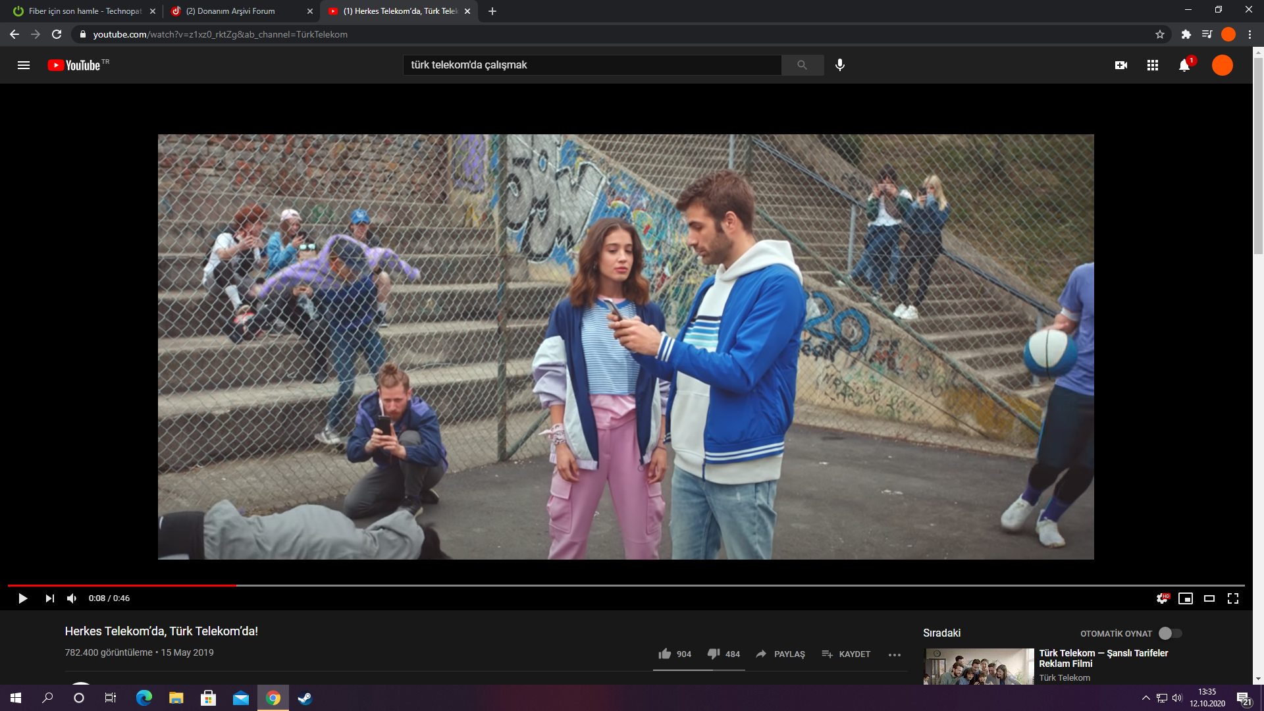This screenshot has height=711, width=1264.
Task: Open the media control icon in toolbar
Action: [1207, 34]
